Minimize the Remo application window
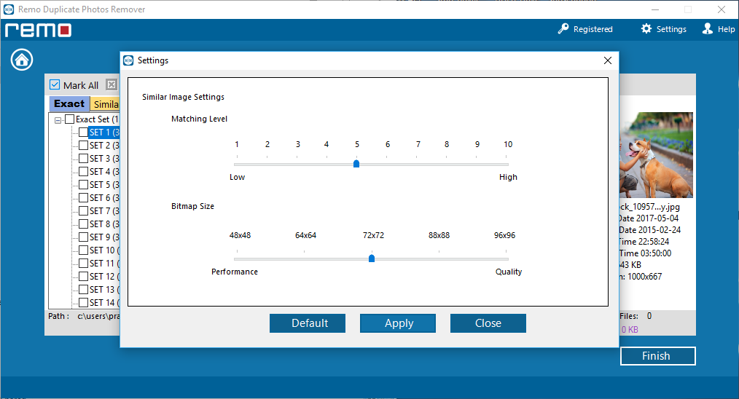739x399 pixels. 655,9
